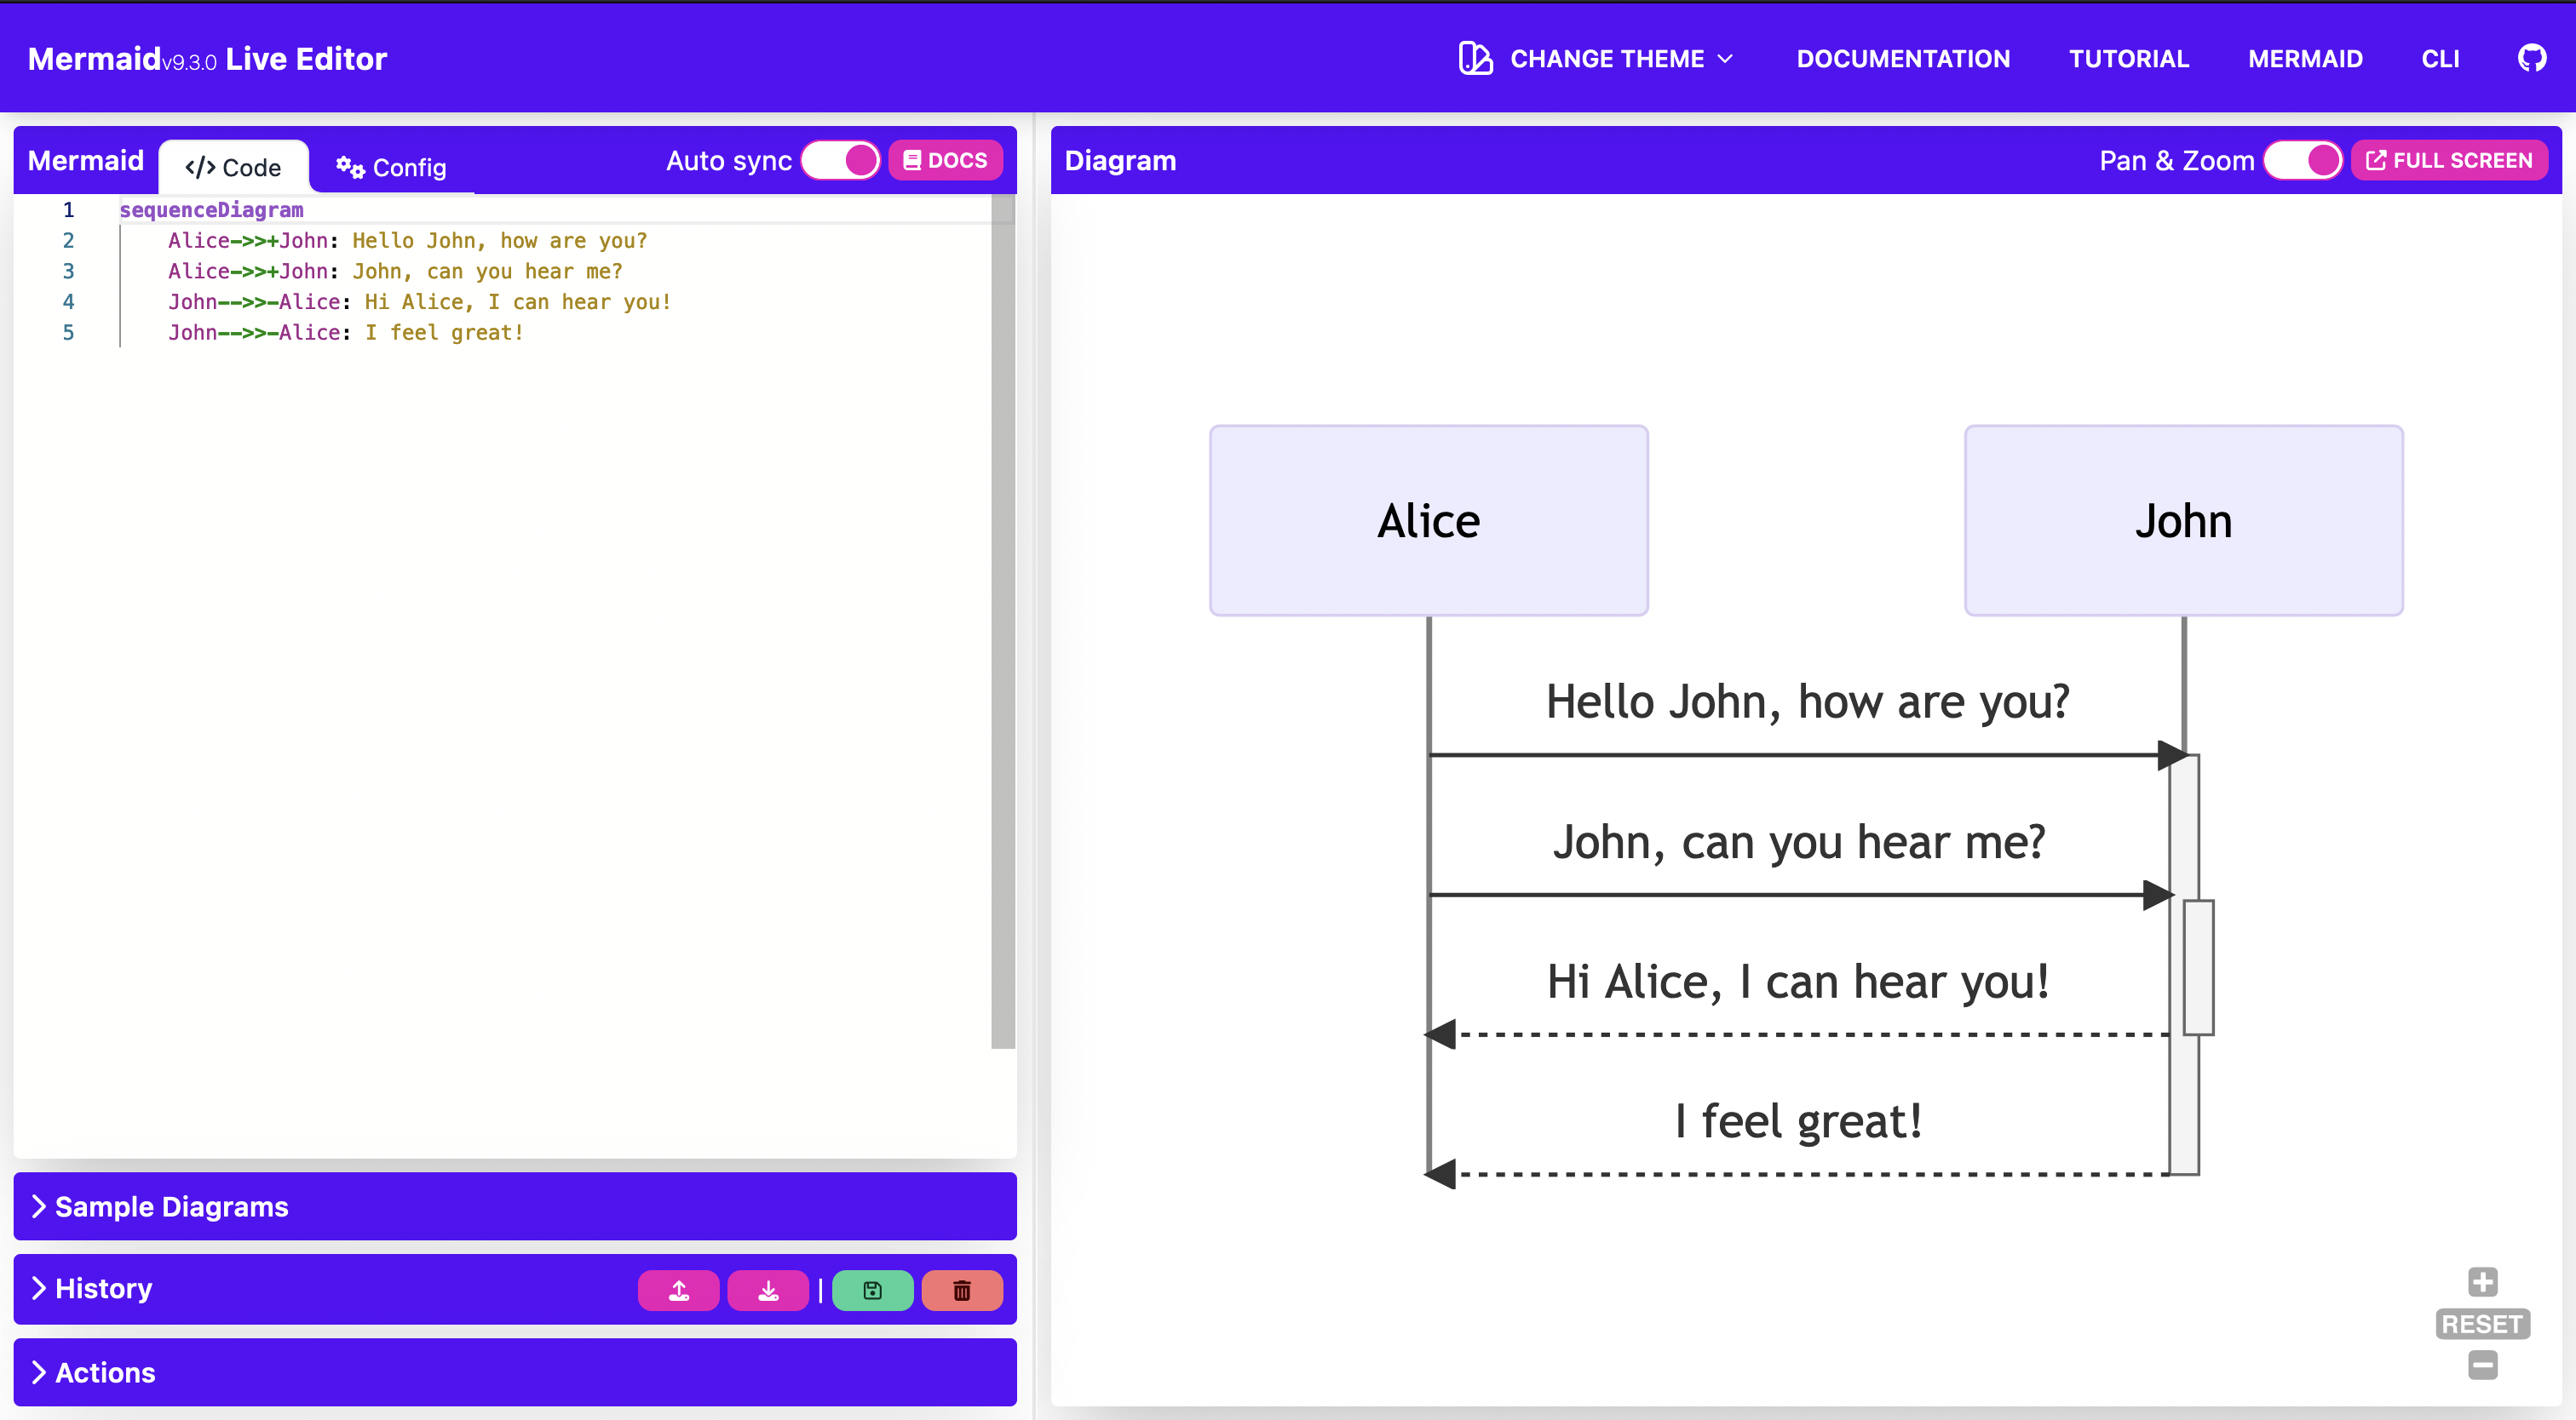Screen dimensions: 2576x1420
Task: Expand the Sample Diagrams section
Action: (x=160, y=1206)
